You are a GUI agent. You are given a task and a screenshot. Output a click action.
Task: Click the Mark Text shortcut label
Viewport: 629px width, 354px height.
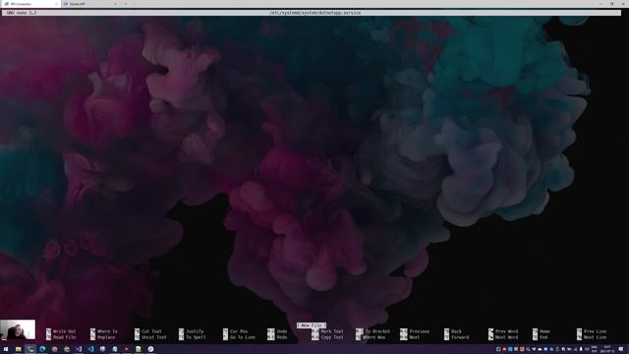click(x=332, y=331)
